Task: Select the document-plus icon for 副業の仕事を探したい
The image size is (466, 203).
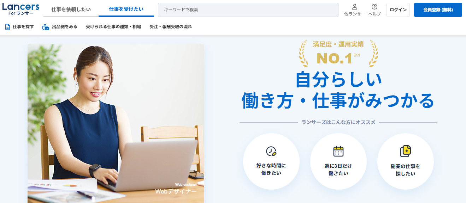Action: 406,151
